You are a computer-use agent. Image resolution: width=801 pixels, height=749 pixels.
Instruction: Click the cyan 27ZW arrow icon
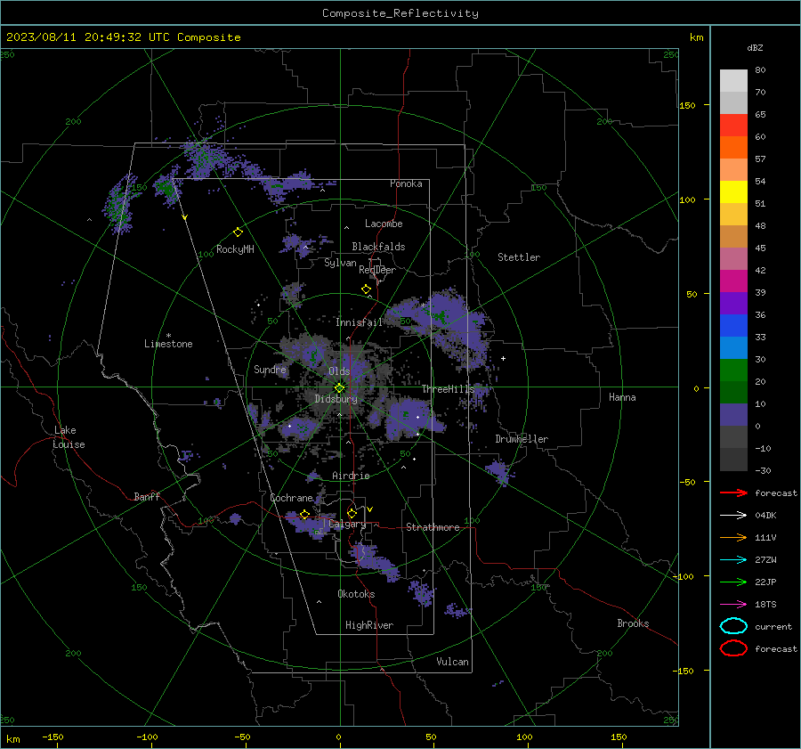[733, 560]
